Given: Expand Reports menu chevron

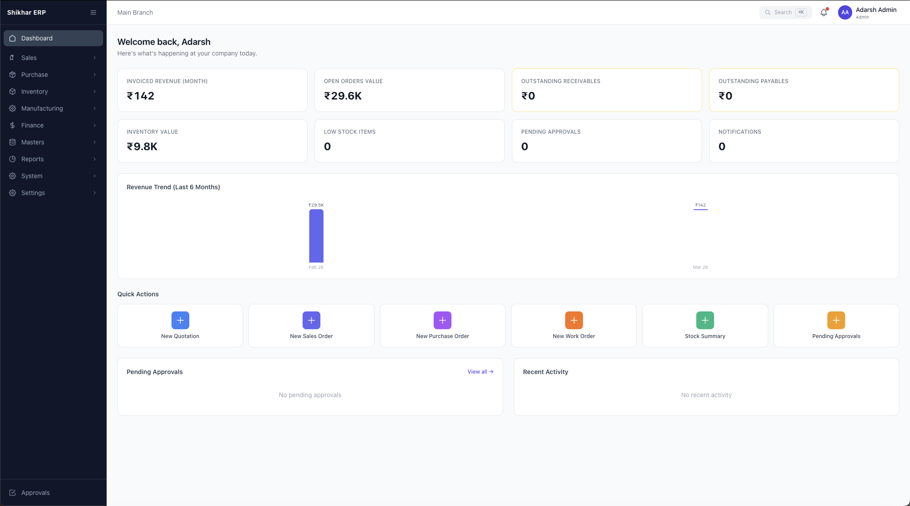Looking at the screenshot, I should [x=95, y=159].
